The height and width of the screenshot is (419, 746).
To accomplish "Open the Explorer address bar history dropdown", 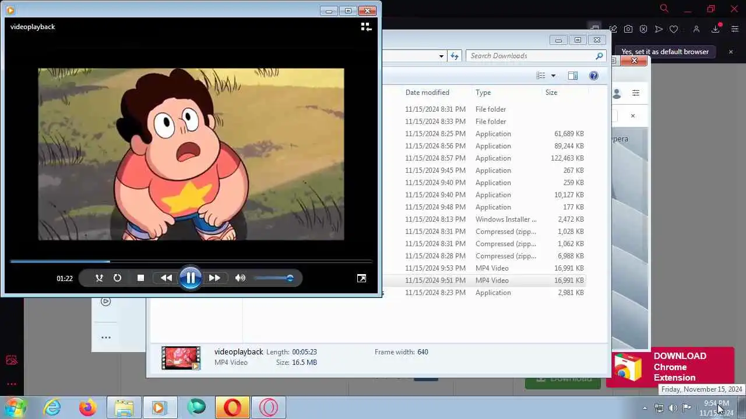I will (441, 56).
